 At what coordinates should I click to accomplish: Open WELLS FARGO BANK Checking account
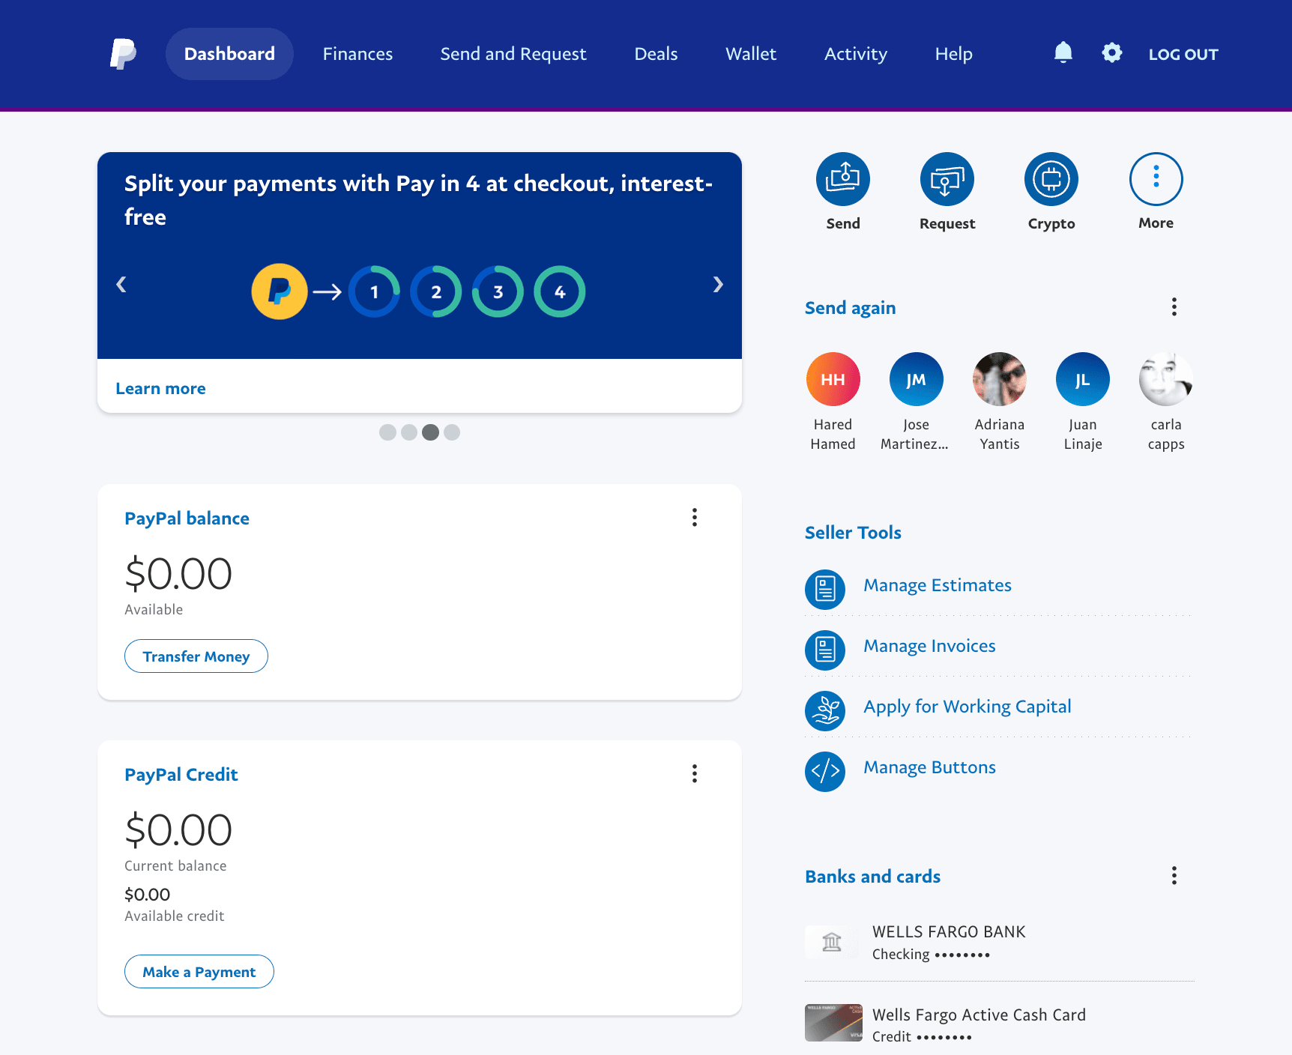(1000, 943)
